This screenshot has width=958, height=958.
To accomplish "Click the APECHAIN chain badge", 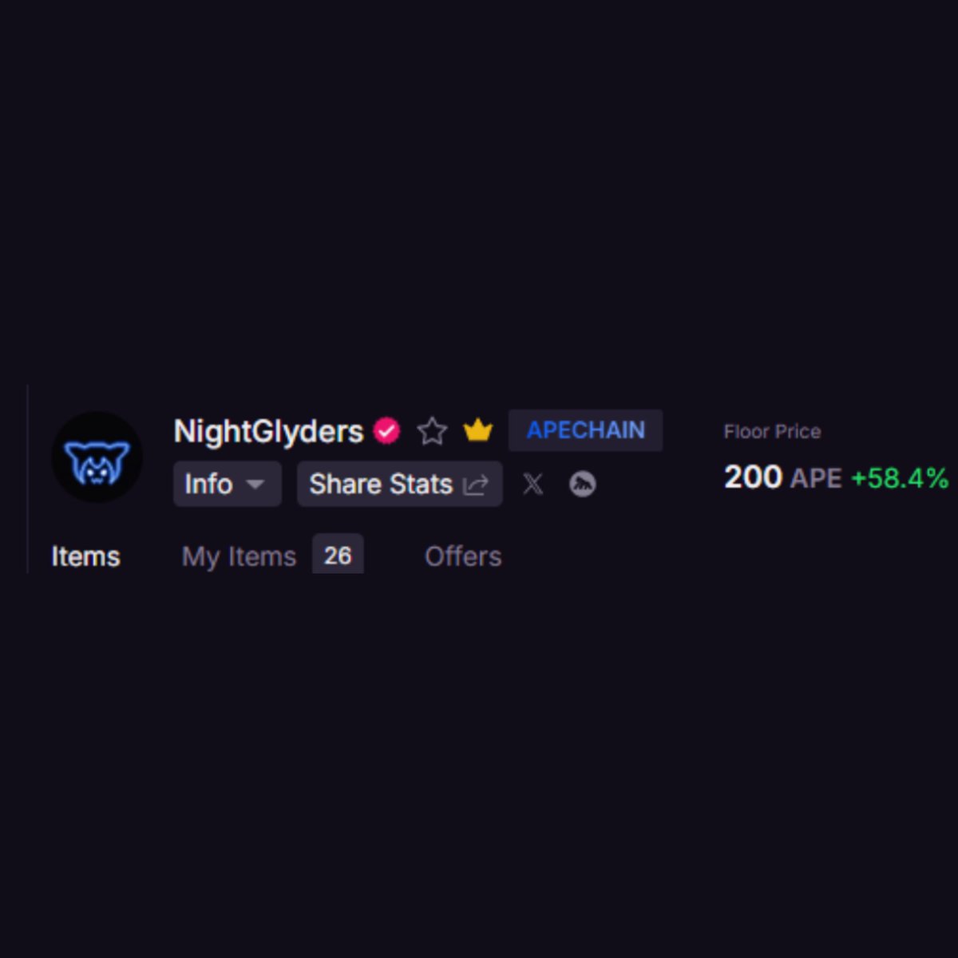I will [585, 430].
